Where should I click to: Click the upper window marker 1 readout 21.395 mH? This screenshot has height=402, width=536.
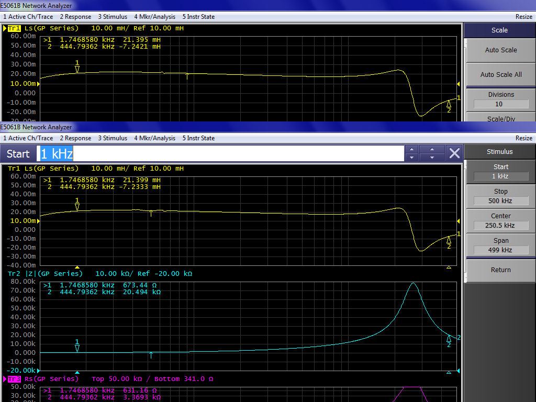pyautogui.click(x=141, y=40)
